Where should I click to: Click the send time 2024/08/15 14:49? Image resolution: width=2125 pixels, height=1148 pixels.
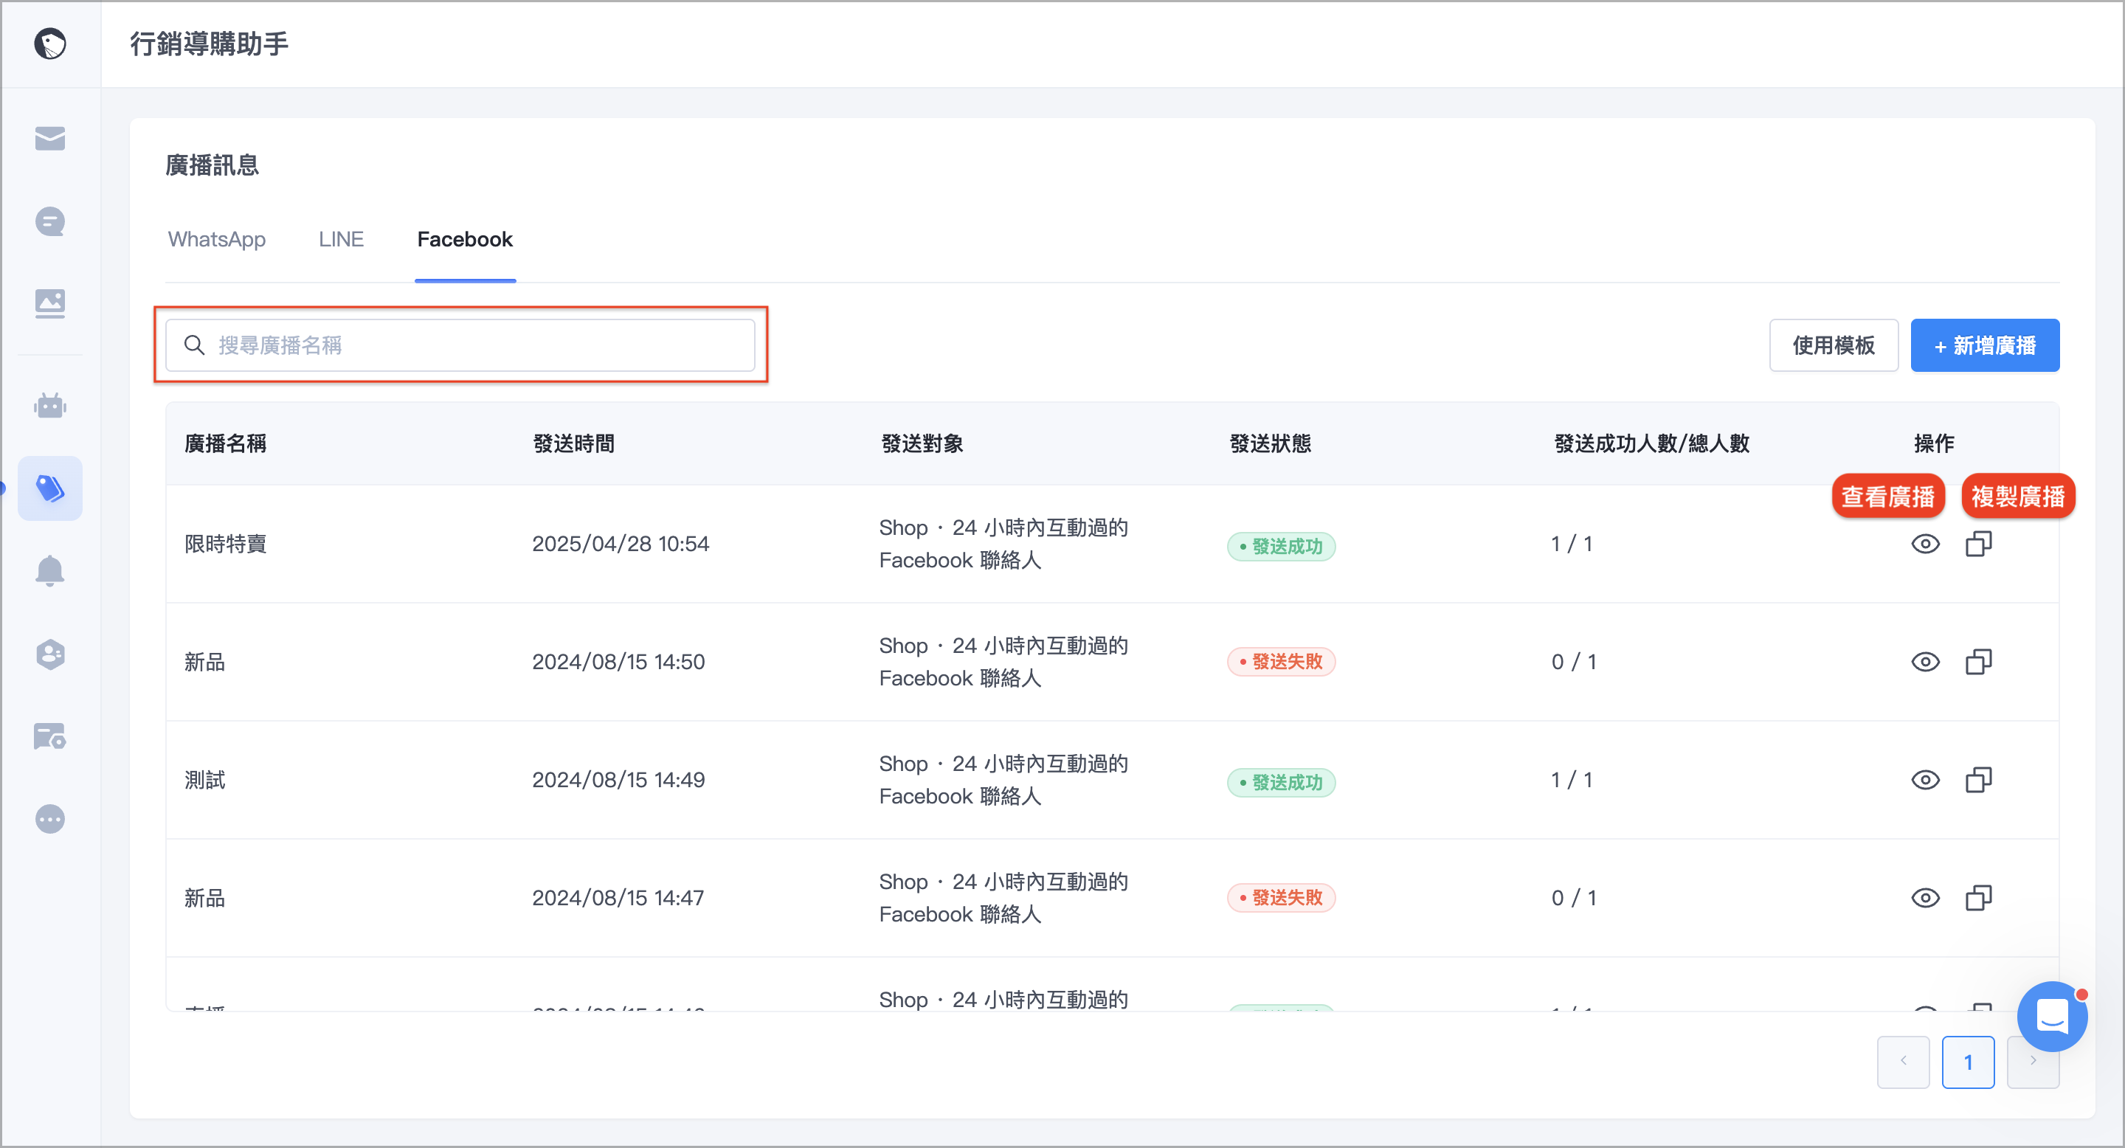click(618, 780)
